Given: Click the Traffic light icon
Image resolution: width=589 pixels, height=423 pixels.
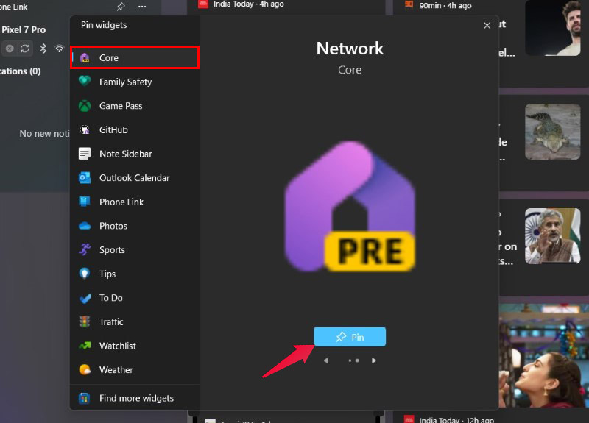Looking at the screenshot, I should pos(85,321).
